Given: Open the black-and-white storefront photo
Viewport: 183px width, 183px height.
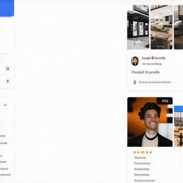Looking at the screenshot, I should [x=138, y=27].
